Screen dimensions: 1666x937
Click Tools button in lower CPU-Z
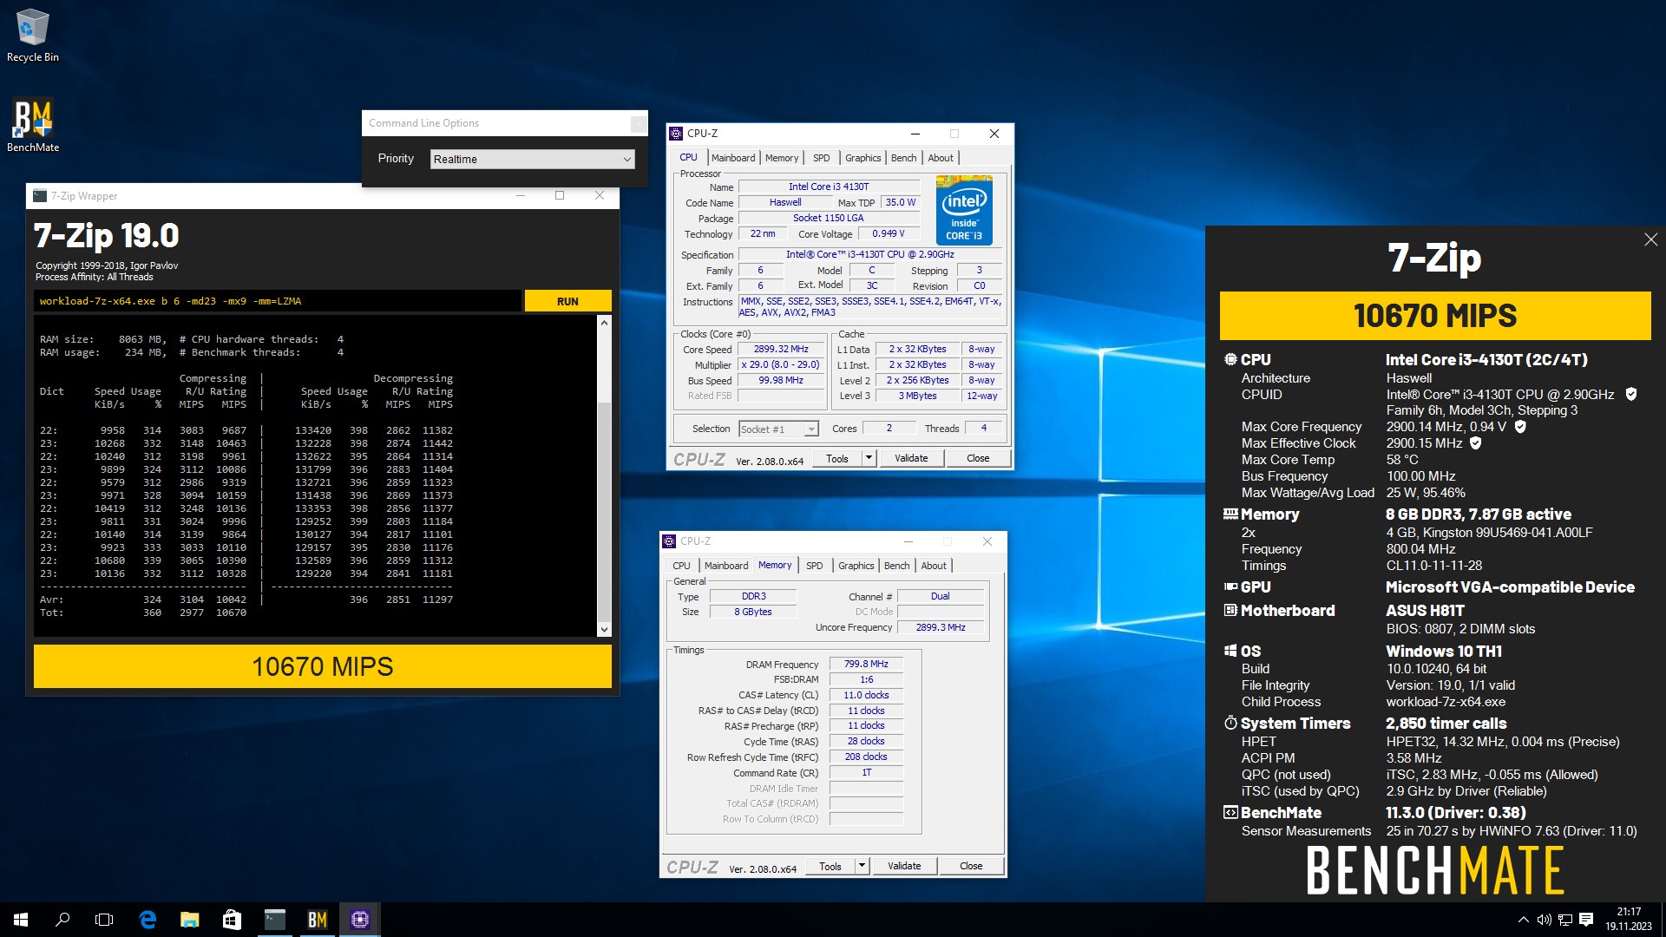click(x=830, y=866)
